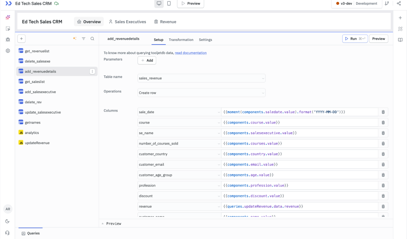407x239 pixels.
Task: Open the inspector icon in left sidebar
Action: click(x=8, y=29)
